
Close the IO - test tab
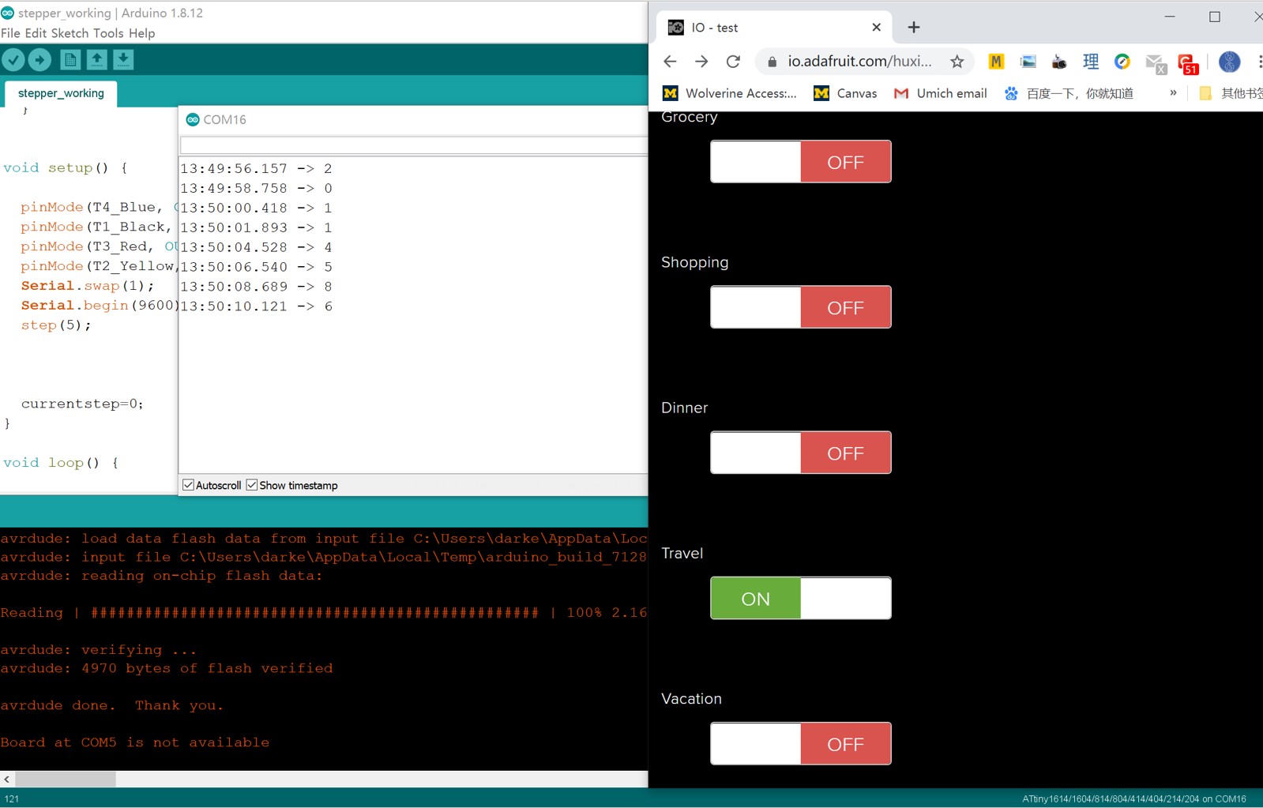[876, 27]
